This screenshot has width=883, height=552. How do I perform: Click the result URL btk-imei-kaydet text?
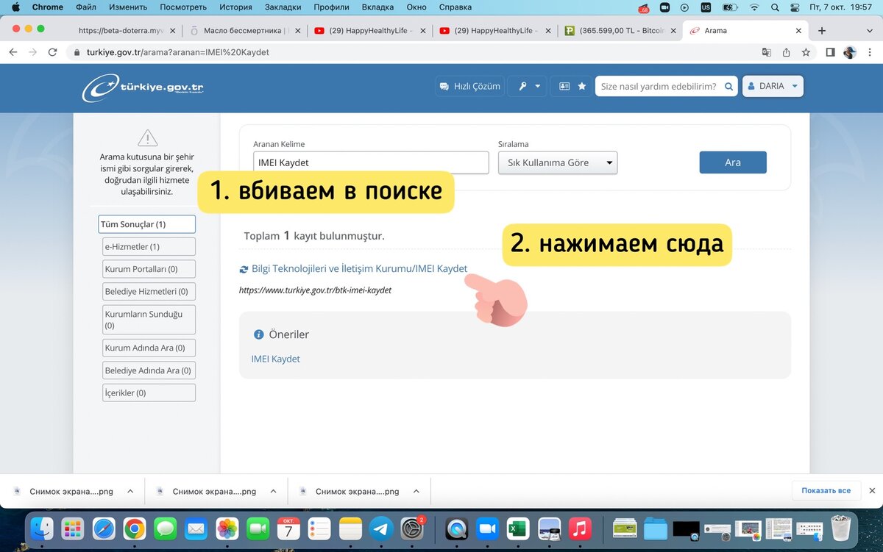coord(315,290)
